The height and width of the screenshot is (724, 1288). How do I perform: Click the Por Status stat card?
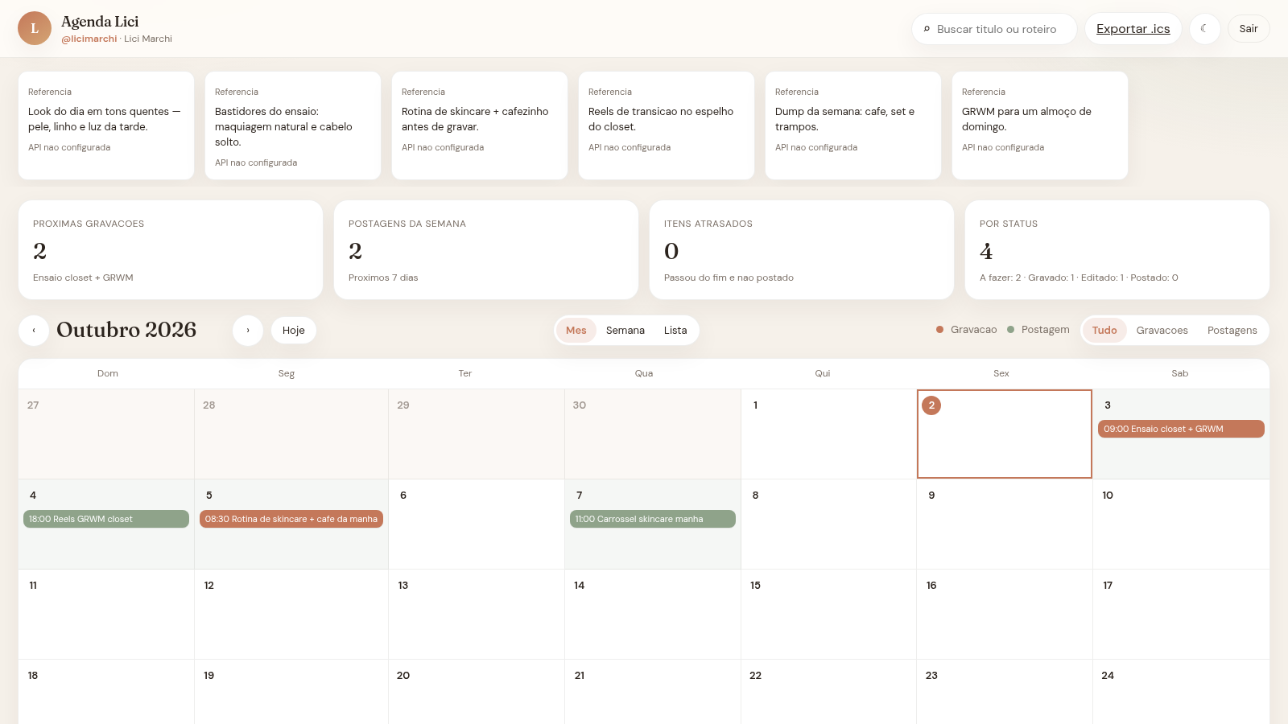click(x=1117, y=250)
